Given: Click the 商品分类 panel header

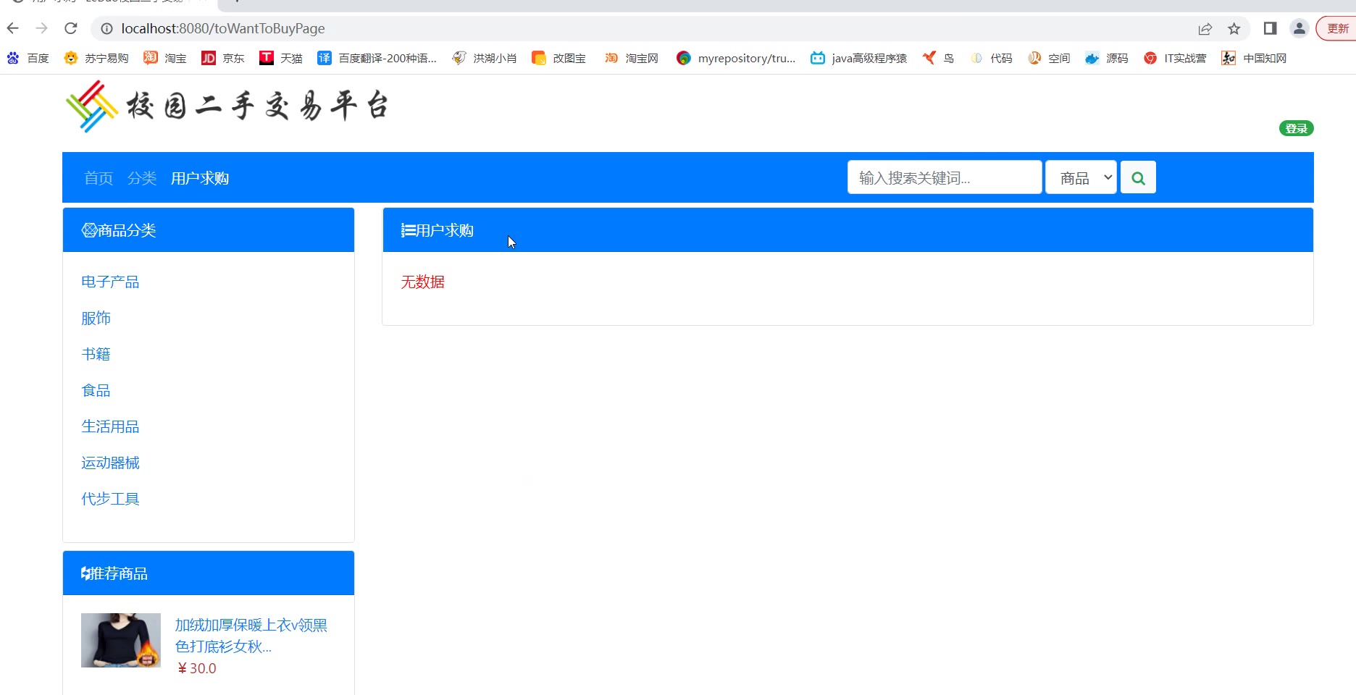Looking at the screenshot, I should (x=209, y=230).
